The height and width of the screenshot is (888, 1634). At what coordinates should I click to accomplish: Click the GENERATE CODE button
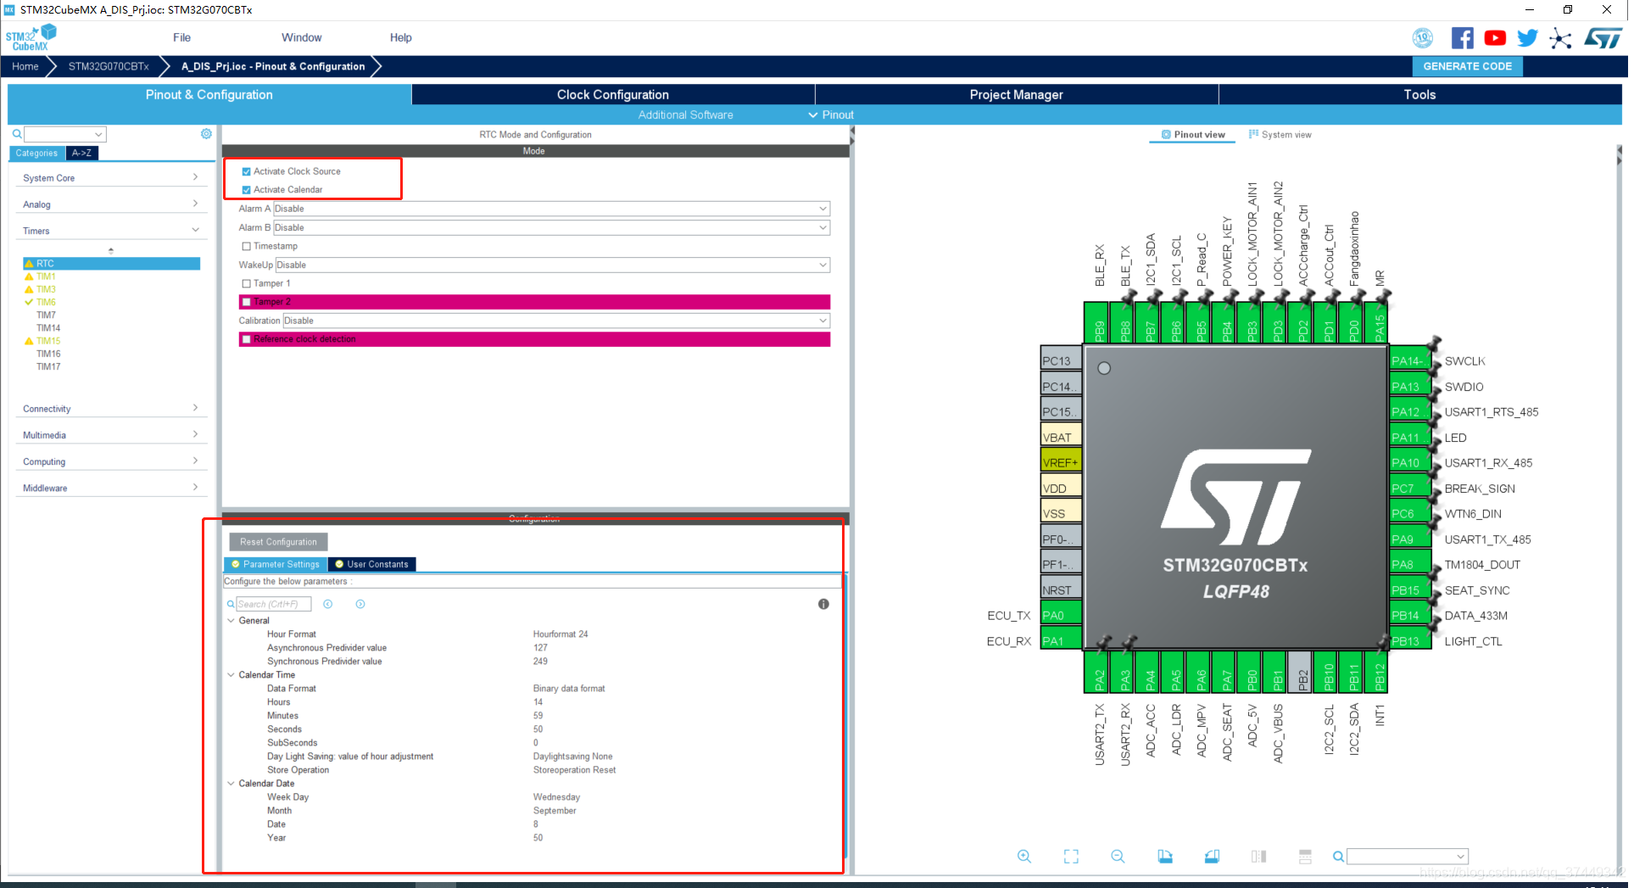[1467, 66]
